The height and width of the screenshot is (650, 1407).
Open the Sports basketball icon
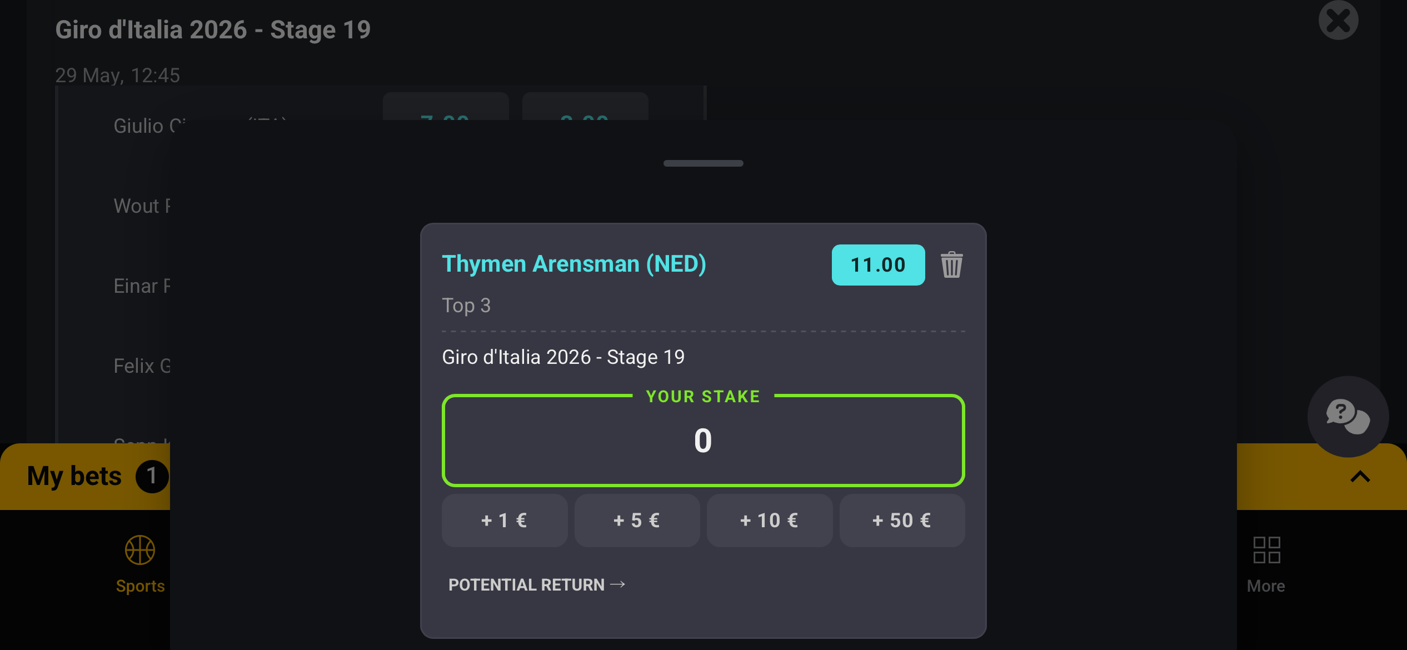[140, 550]
